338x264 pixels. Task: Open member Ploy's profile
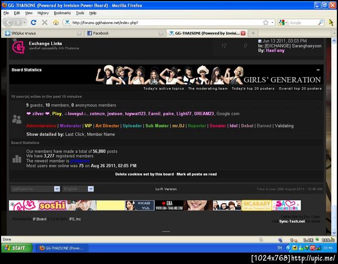pos(57,114)
